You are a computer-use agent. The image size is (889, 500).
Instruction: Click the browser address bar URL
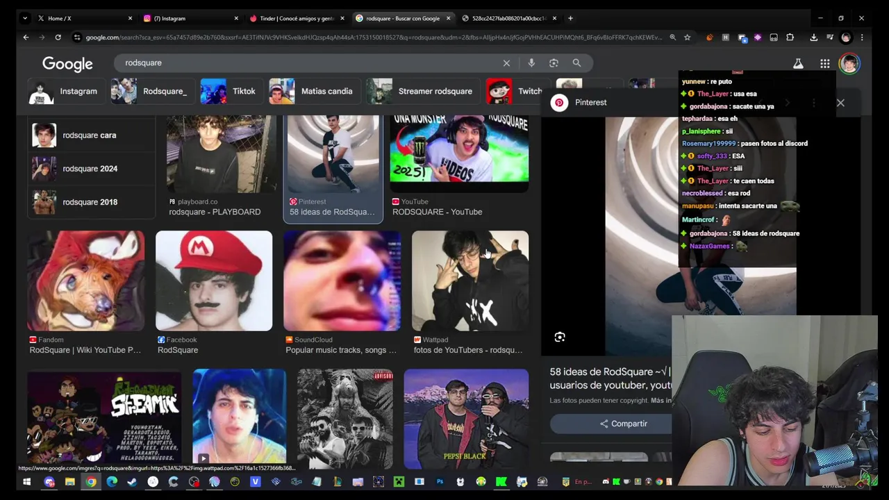tap(374, 37)
